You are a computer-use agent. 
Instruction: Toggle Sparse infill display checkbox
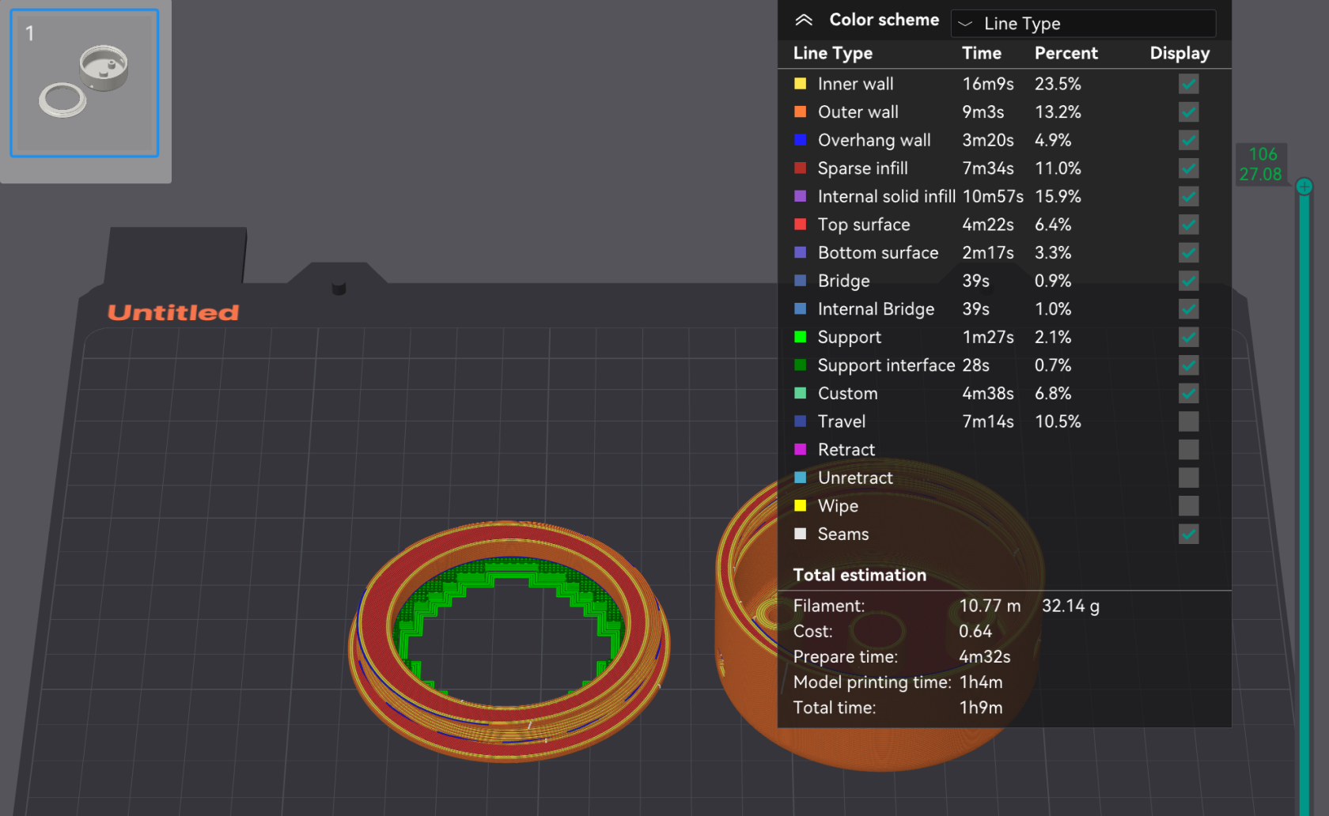click(1188, 168)
